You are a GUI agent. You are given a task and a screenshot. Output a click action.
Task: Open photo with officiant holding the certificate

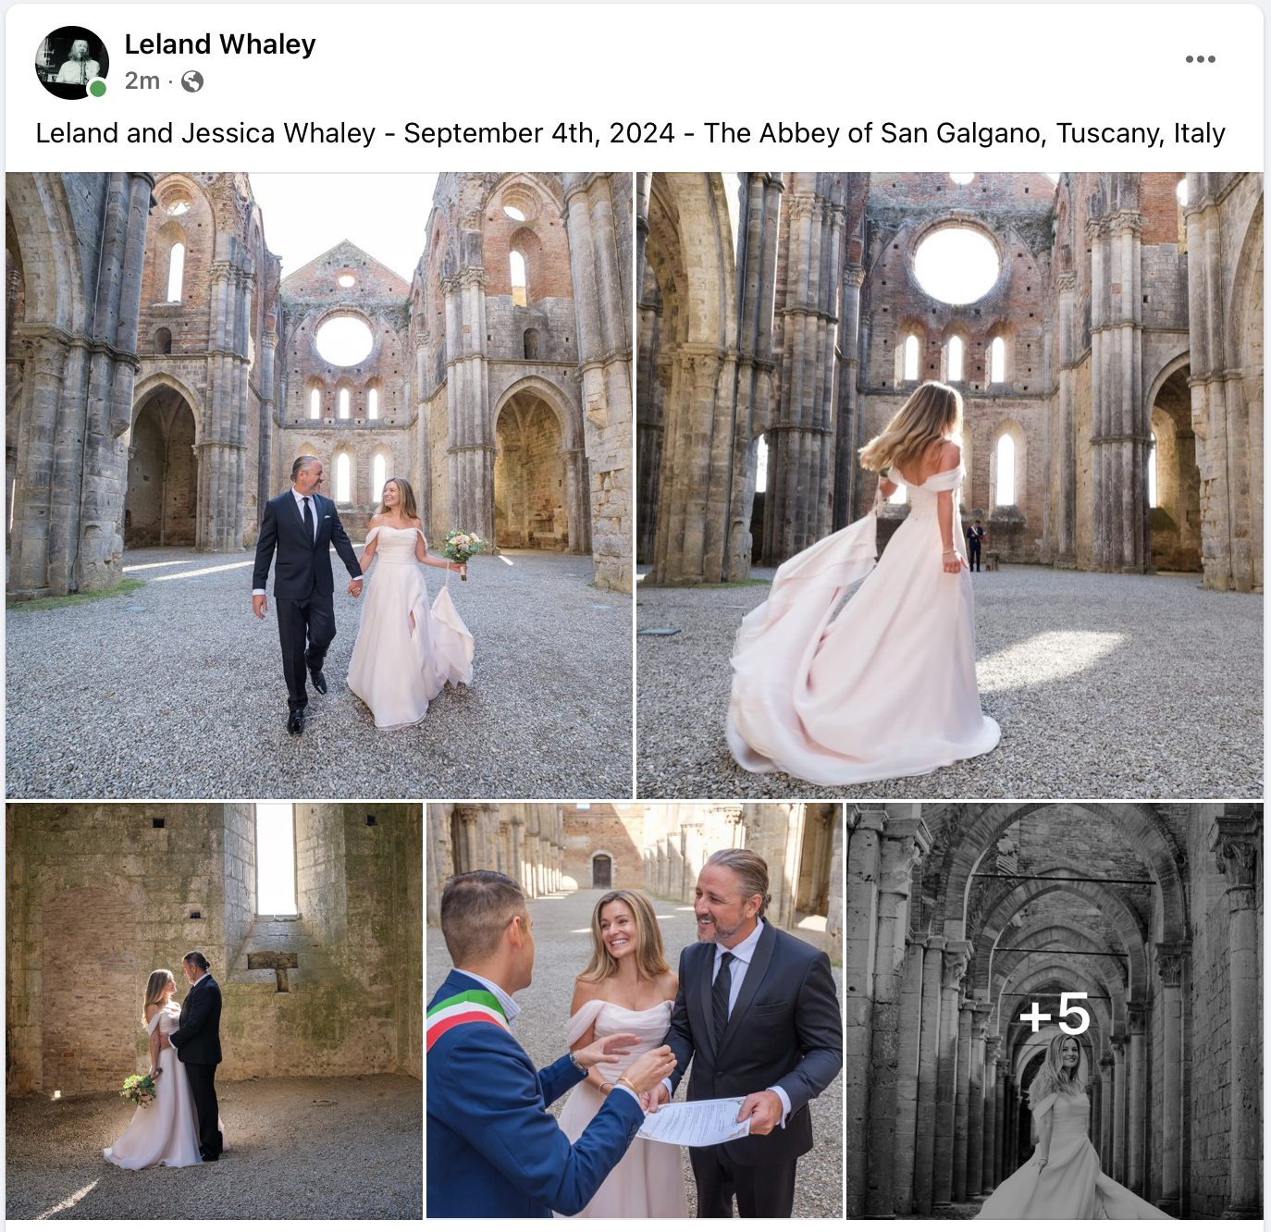pyautogui.click(x=635, y=1011)
